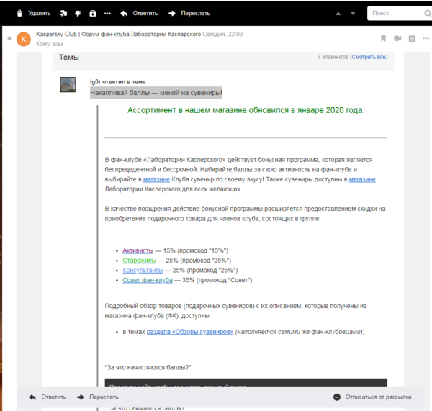Open message options three-dots in header
Viewport: 432px width, 411px height.
pos(426,38)
